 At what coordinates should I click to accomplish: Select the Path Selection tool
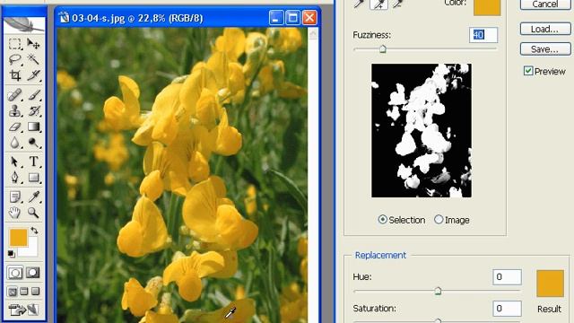[x=14, y=161]
